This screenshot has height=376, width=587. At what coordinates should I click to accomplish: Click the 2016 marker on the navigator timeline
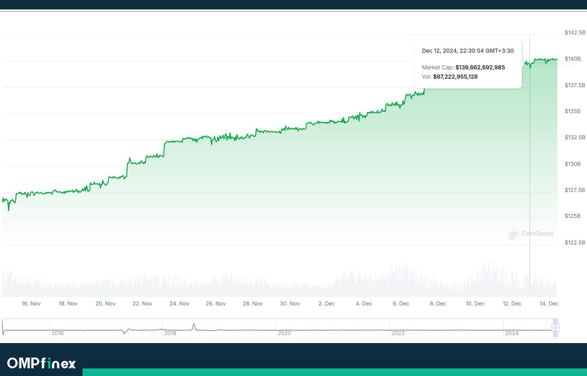(x=58, y=333)
